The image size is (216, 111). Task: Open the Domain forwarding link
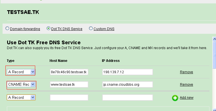point(25,29)
